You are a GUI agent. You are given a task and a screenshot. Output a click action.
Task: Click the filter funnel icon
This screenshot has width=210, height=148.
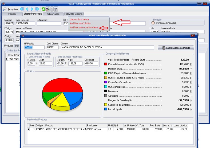56,9
